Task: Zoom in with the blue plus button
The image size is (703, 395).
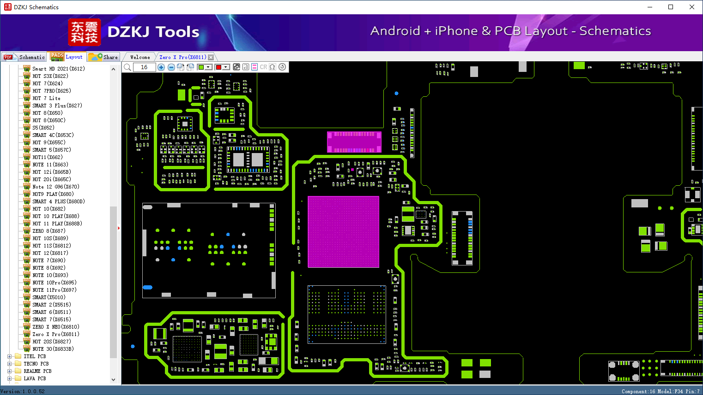Action: [161, 67]
